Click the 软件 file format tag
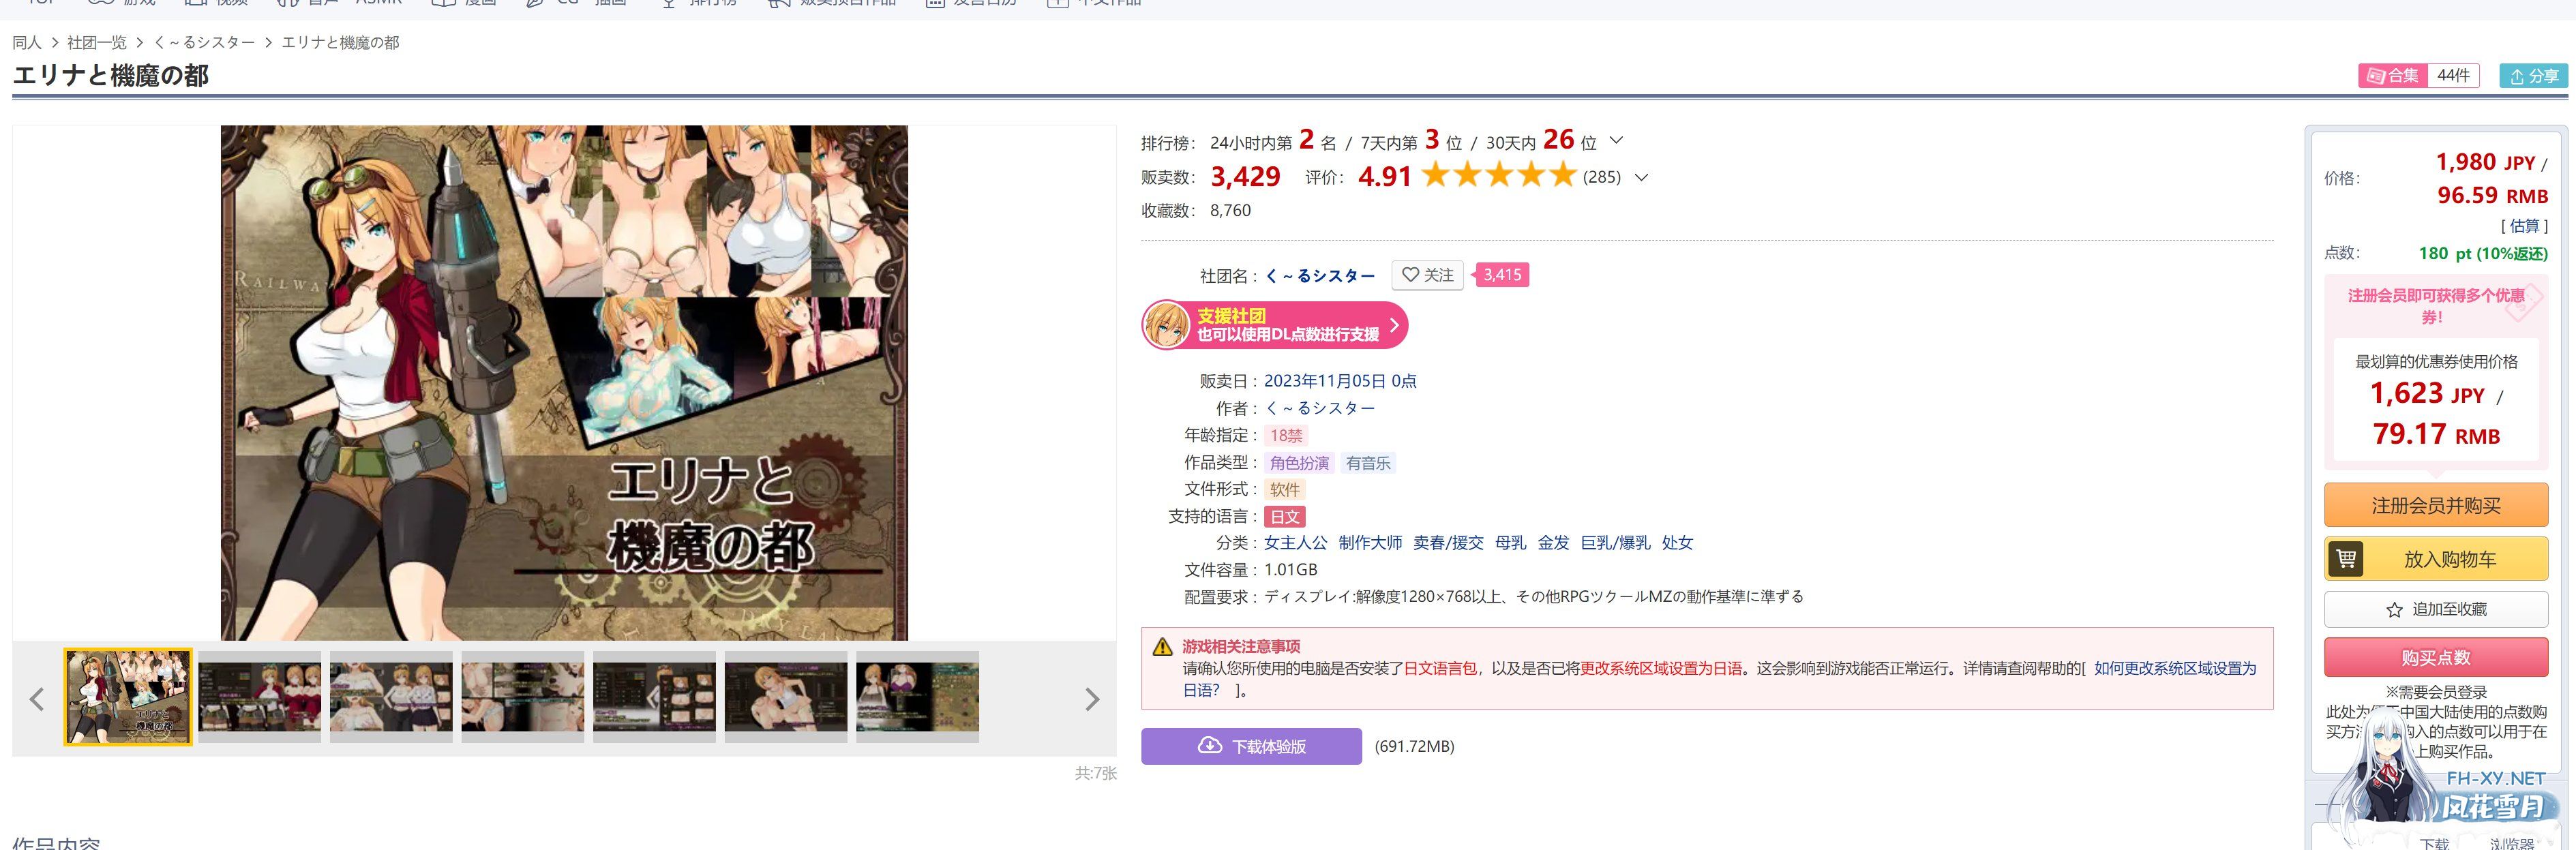The width and height of the screenshot is (2576, 850). 1284,490
